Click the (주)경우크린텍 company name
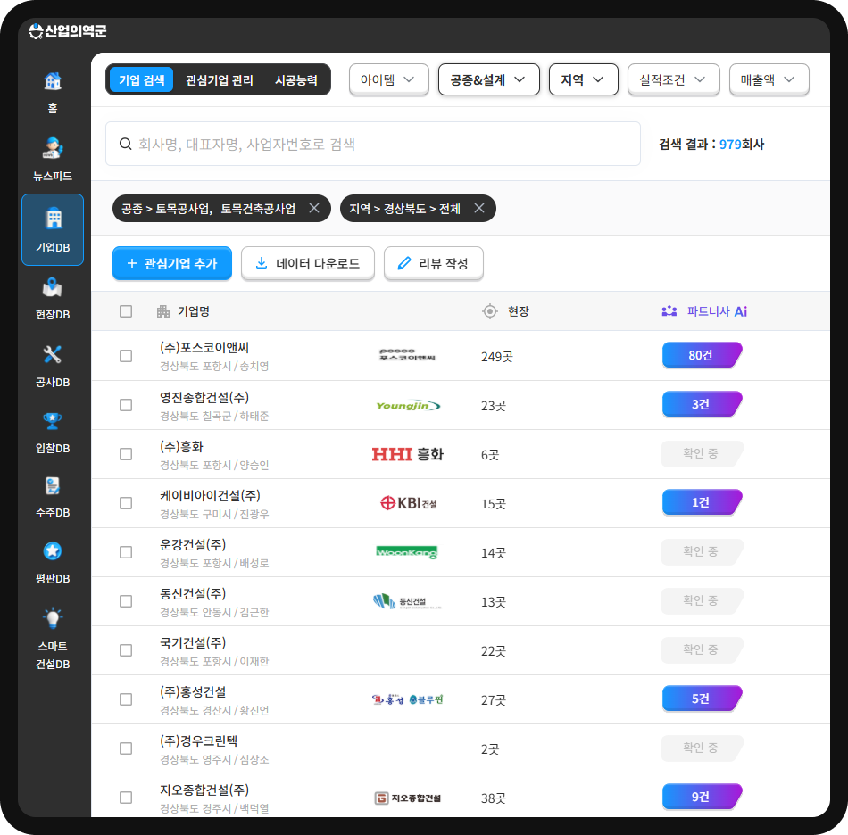 coord(198,740)
